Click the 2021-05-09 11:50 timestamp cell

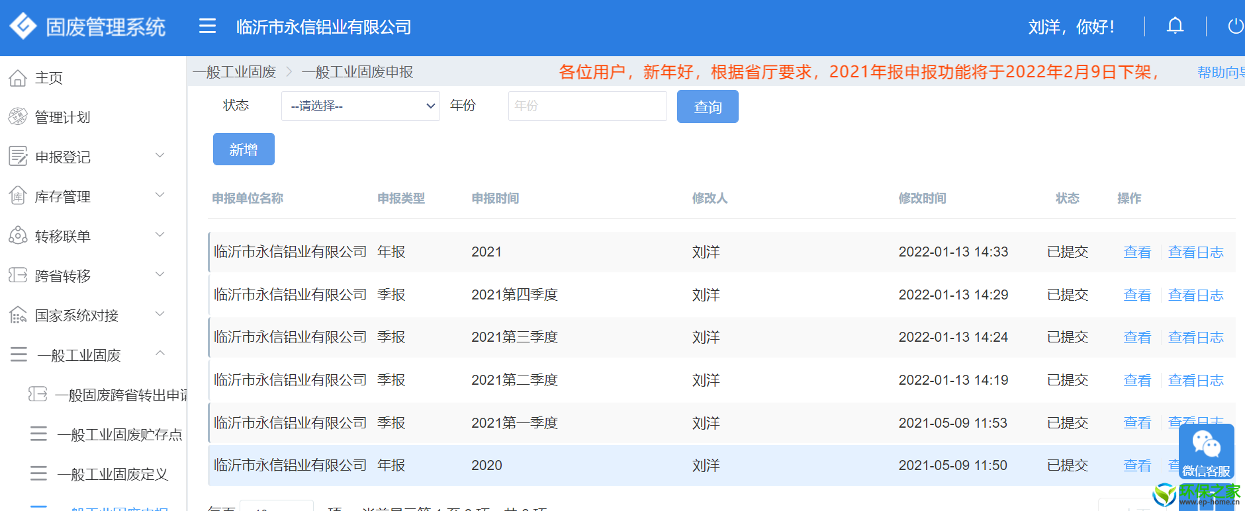pos(952,465)
